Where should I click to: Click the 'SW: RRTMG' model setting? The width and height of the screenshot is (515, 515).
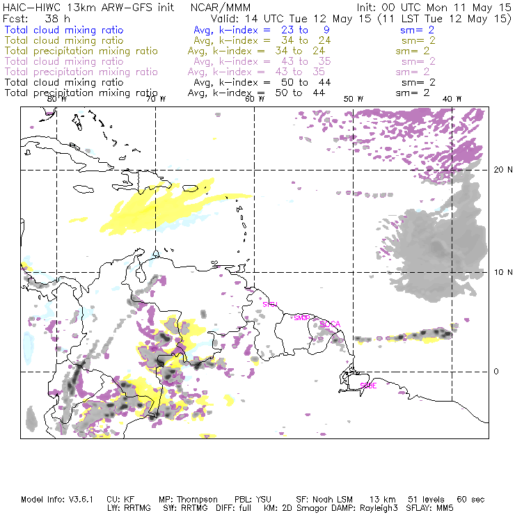coord(186,508)
